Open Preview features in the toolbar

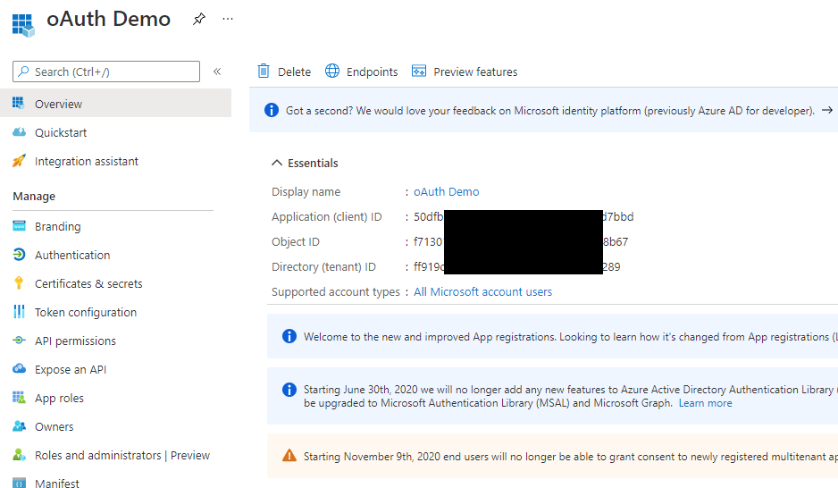[x=465, y=72]
